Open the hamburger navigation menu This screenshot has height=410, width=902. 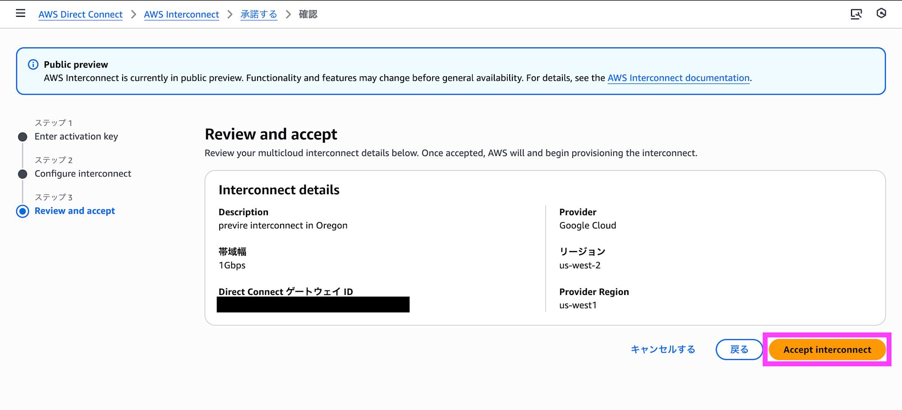21,14
